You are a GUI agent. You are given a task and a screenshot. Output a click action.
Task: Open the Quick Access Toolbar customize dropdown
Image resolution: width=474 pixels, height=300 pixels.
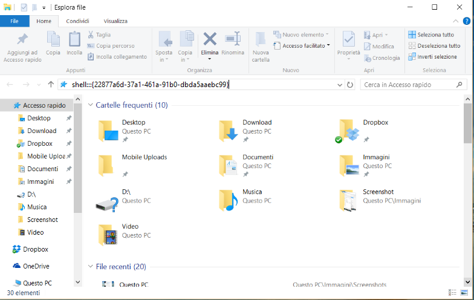coord(44,7)
